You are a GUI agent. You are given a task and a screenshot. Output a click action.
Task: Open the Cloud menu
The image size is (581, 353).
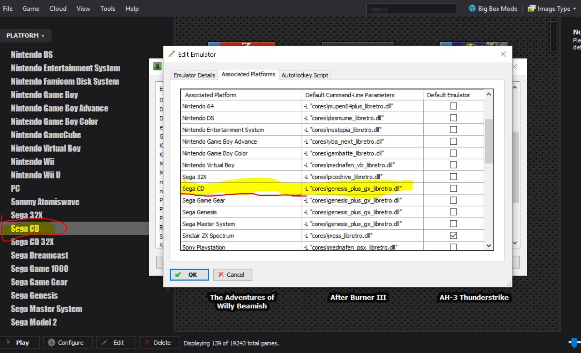click(58, 9)
